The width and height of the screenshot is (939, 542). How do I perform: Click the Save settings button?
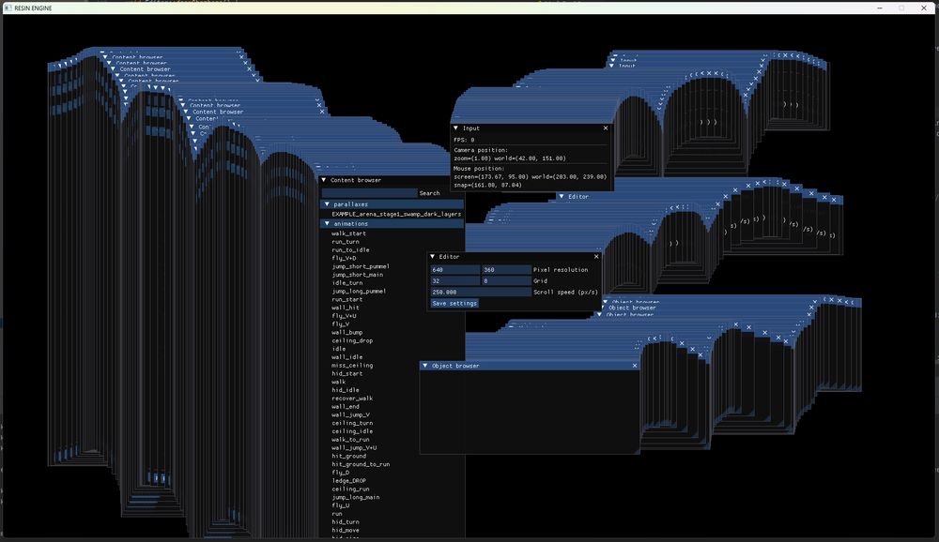(x=454, y=303)
